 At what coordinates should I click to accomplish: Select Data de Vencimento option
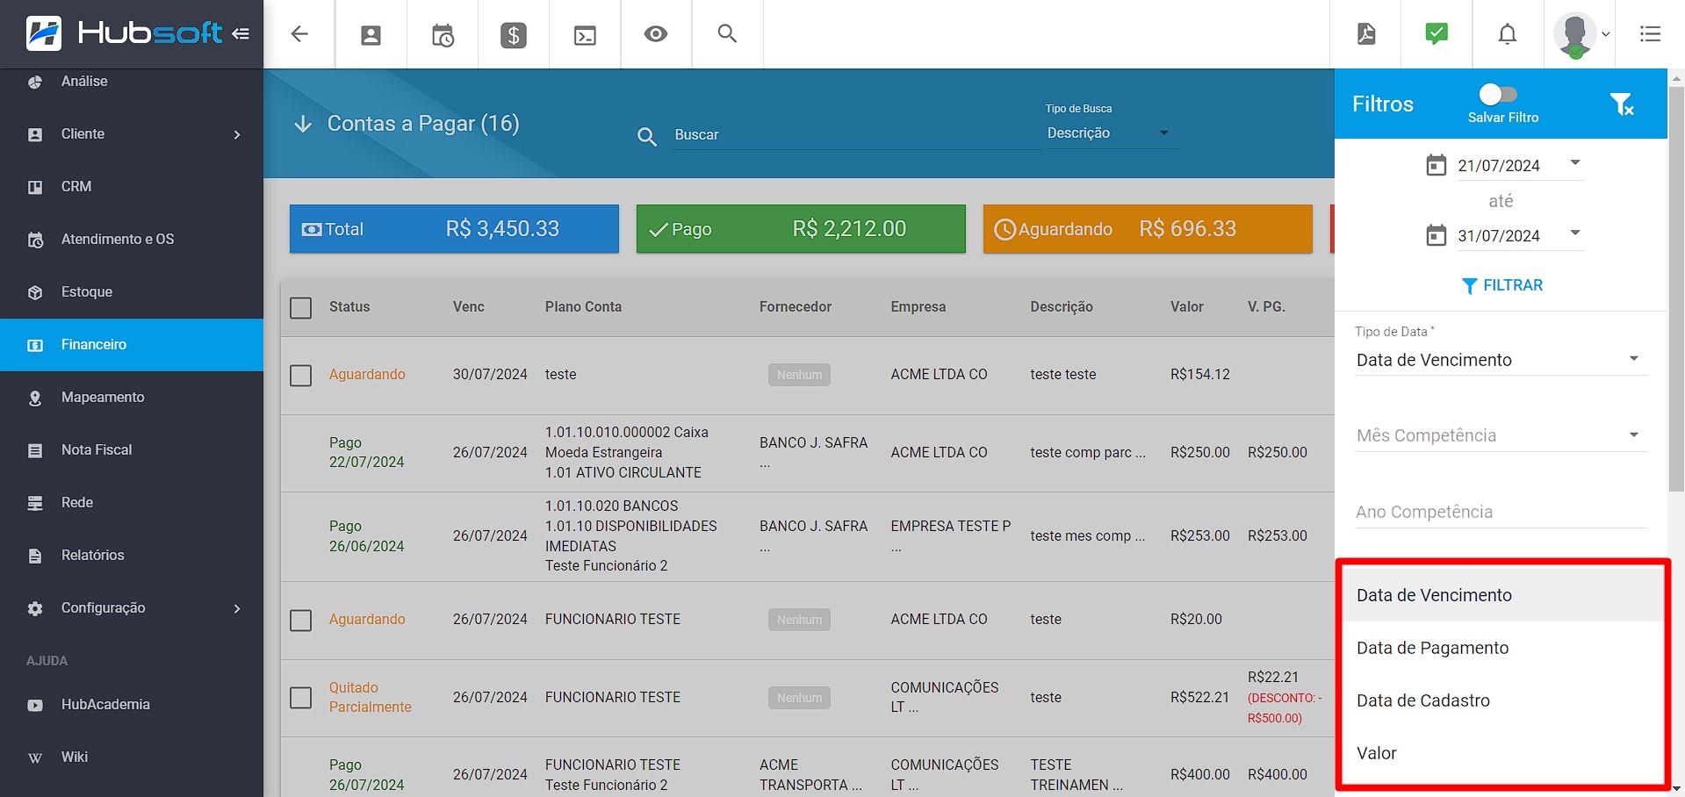(x=1501, y=595)
